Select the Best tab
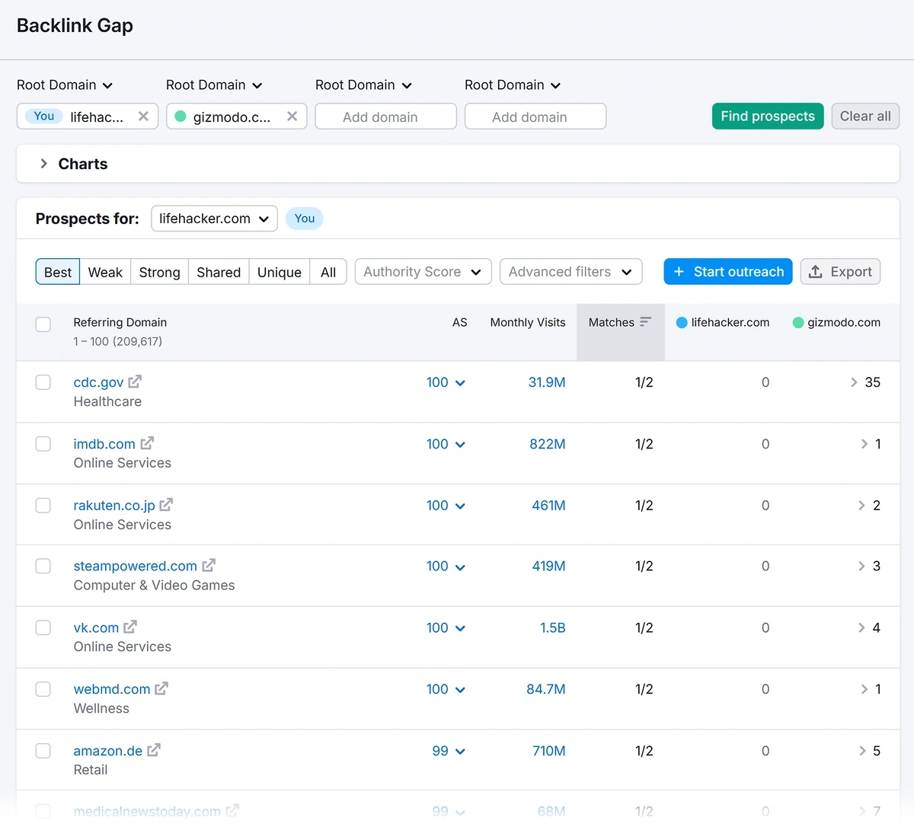 (x=58, y=272)
